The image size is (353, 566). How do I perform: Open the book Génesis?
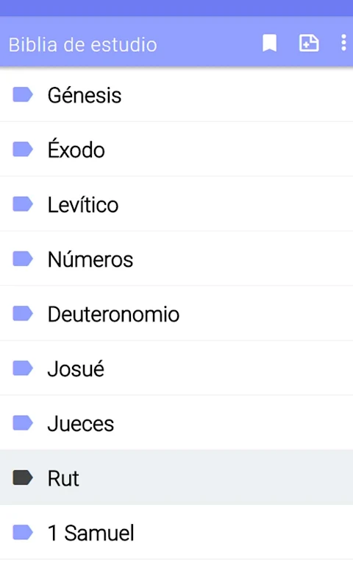pos(176,94)
